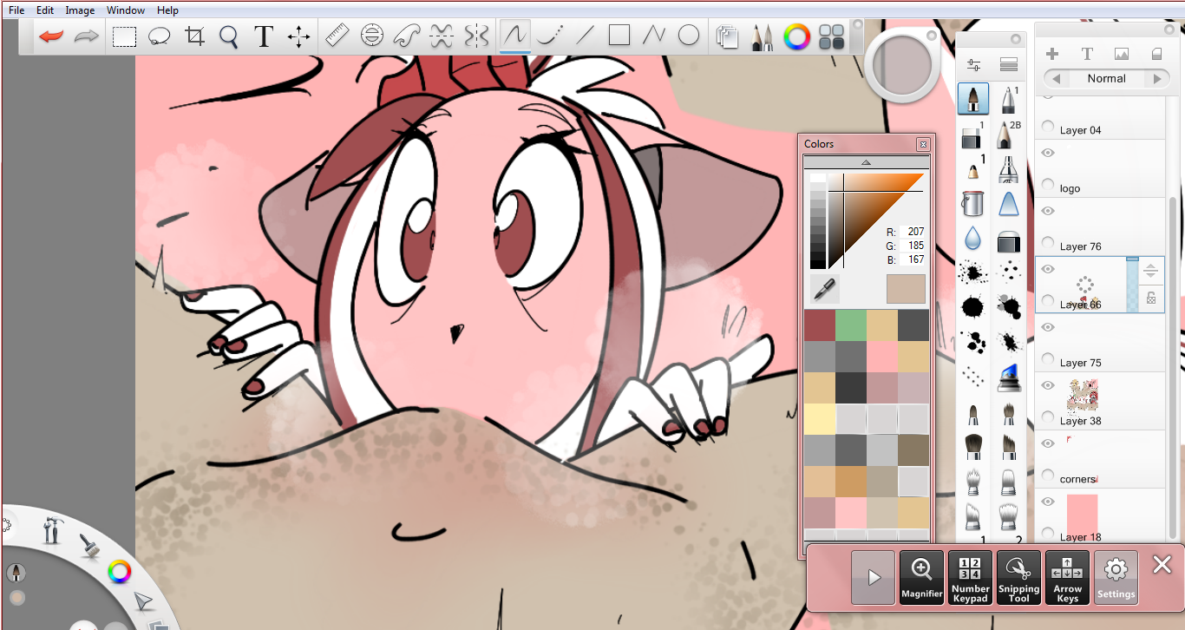
Task: Toggle visibility of the corners layer
Action: 1047,443
